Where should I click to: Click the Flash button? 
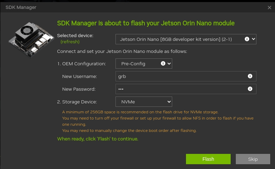point(208,159)
